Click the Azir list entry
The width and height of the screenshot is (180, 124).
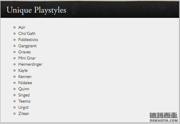[x=22, y=27]
